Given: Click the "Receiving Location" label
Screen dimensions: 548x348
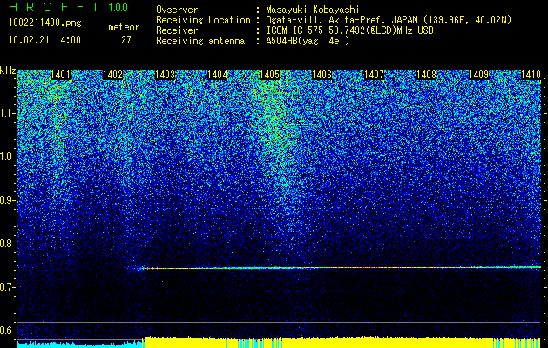Looking at the screenshot, I should (x=203, y=20).
